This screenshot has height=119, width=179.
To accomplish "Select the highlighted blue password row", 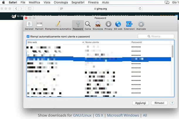I will pyautogui.click(x=99, y=59).
